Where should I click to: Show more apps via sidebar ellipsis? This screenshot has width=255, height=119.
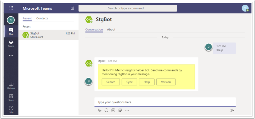pos(11,55)
